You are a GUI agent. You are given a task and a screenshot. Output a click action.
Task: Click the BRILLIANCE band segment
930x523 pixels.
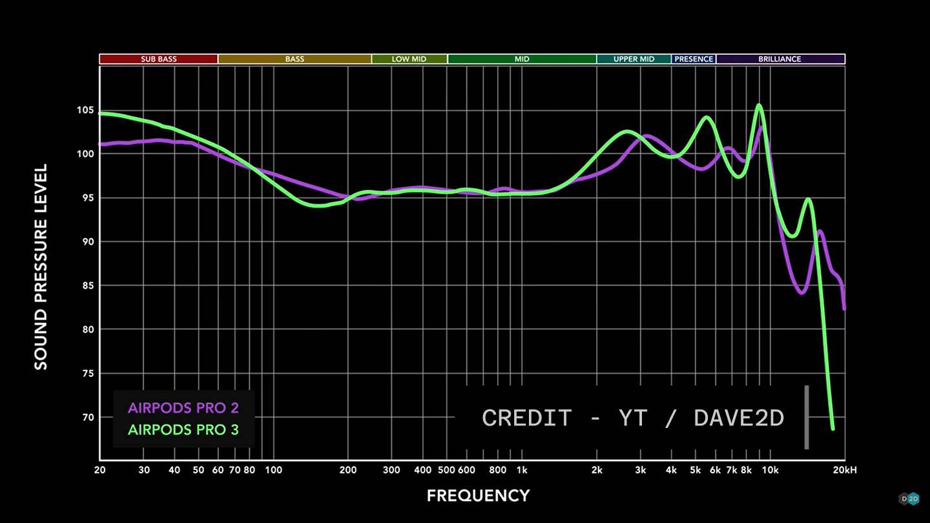click(x=780, y=59)
